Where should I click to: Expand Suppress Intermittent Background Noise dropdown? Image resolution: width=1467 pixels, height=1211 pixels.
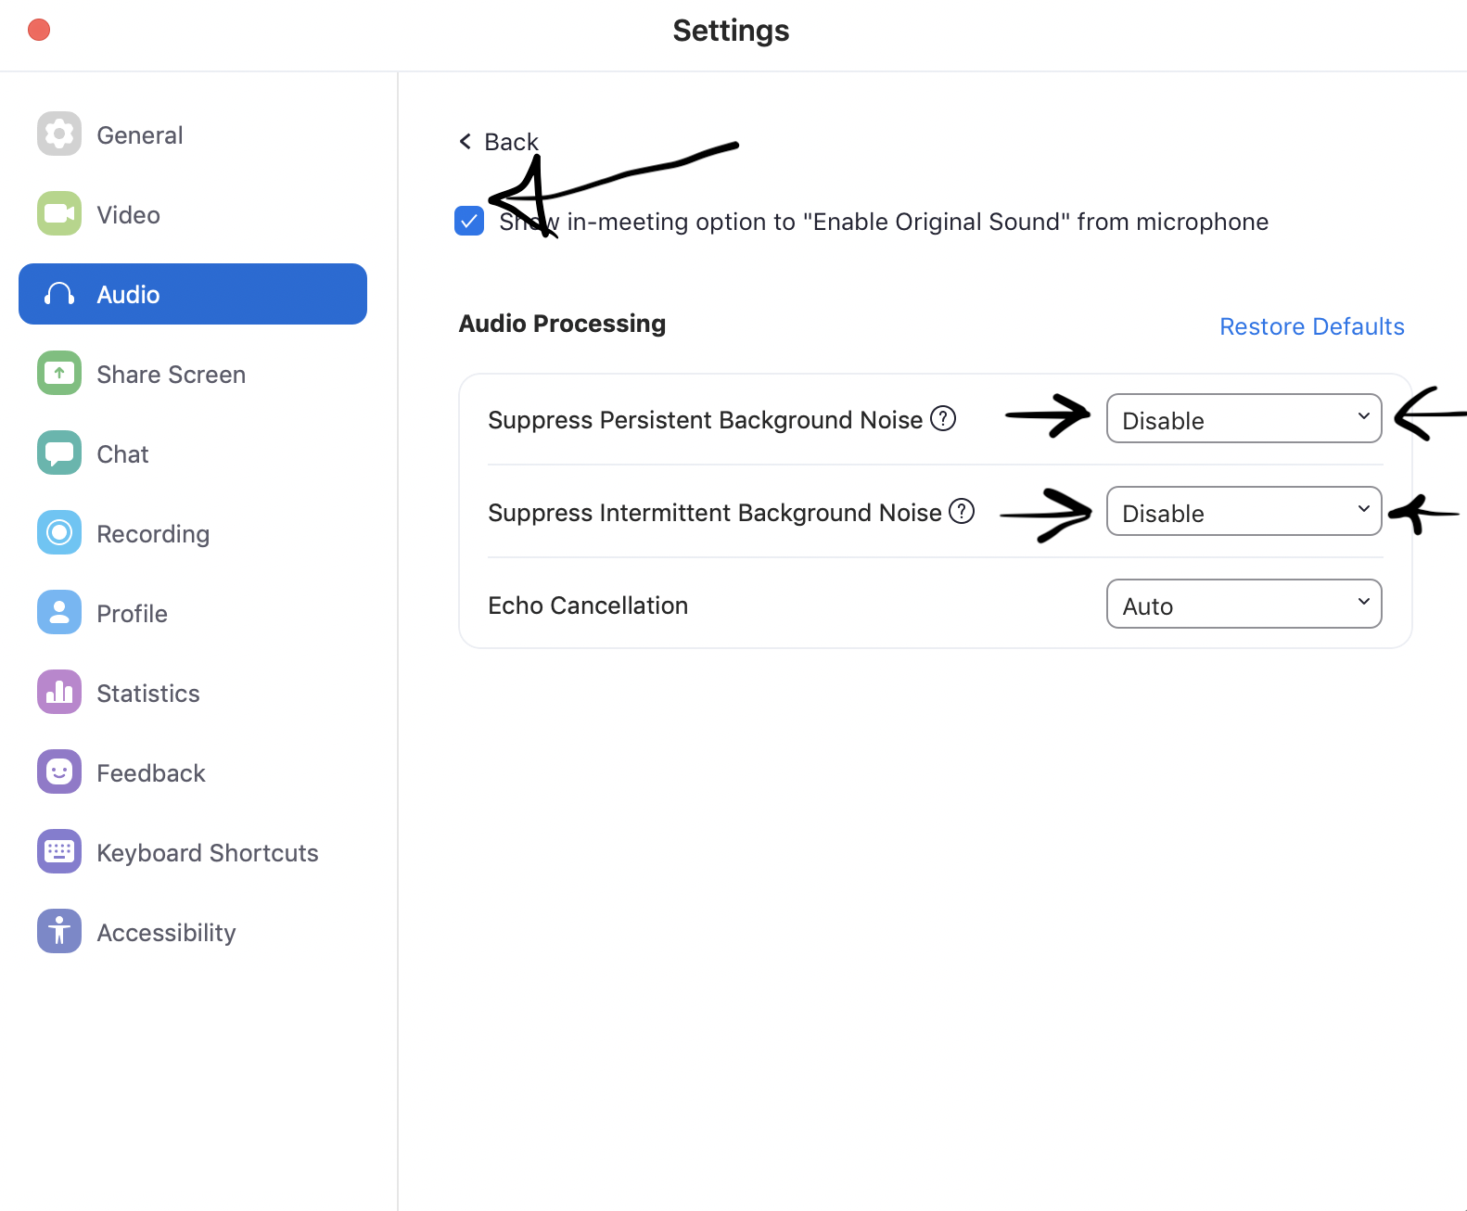point(1244,512)
